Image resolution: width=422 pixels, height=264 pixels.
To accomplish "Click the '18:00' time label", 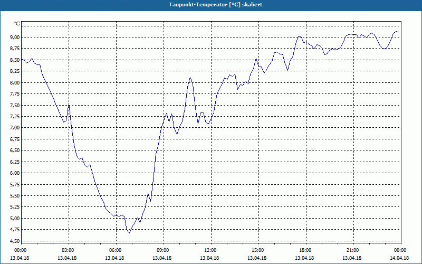I will (305, 250).
